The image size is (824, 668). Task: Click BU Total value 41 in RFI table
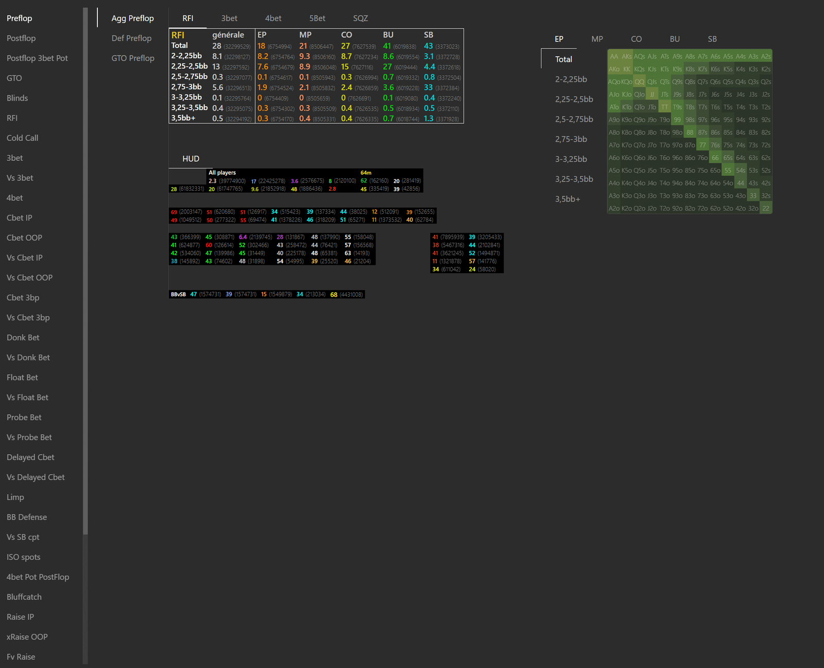[x=387, y=46]
